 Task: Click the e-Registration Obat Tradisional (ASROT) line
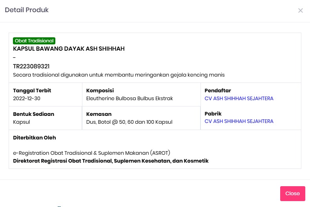pyautogui.click(x=91, y=153)
